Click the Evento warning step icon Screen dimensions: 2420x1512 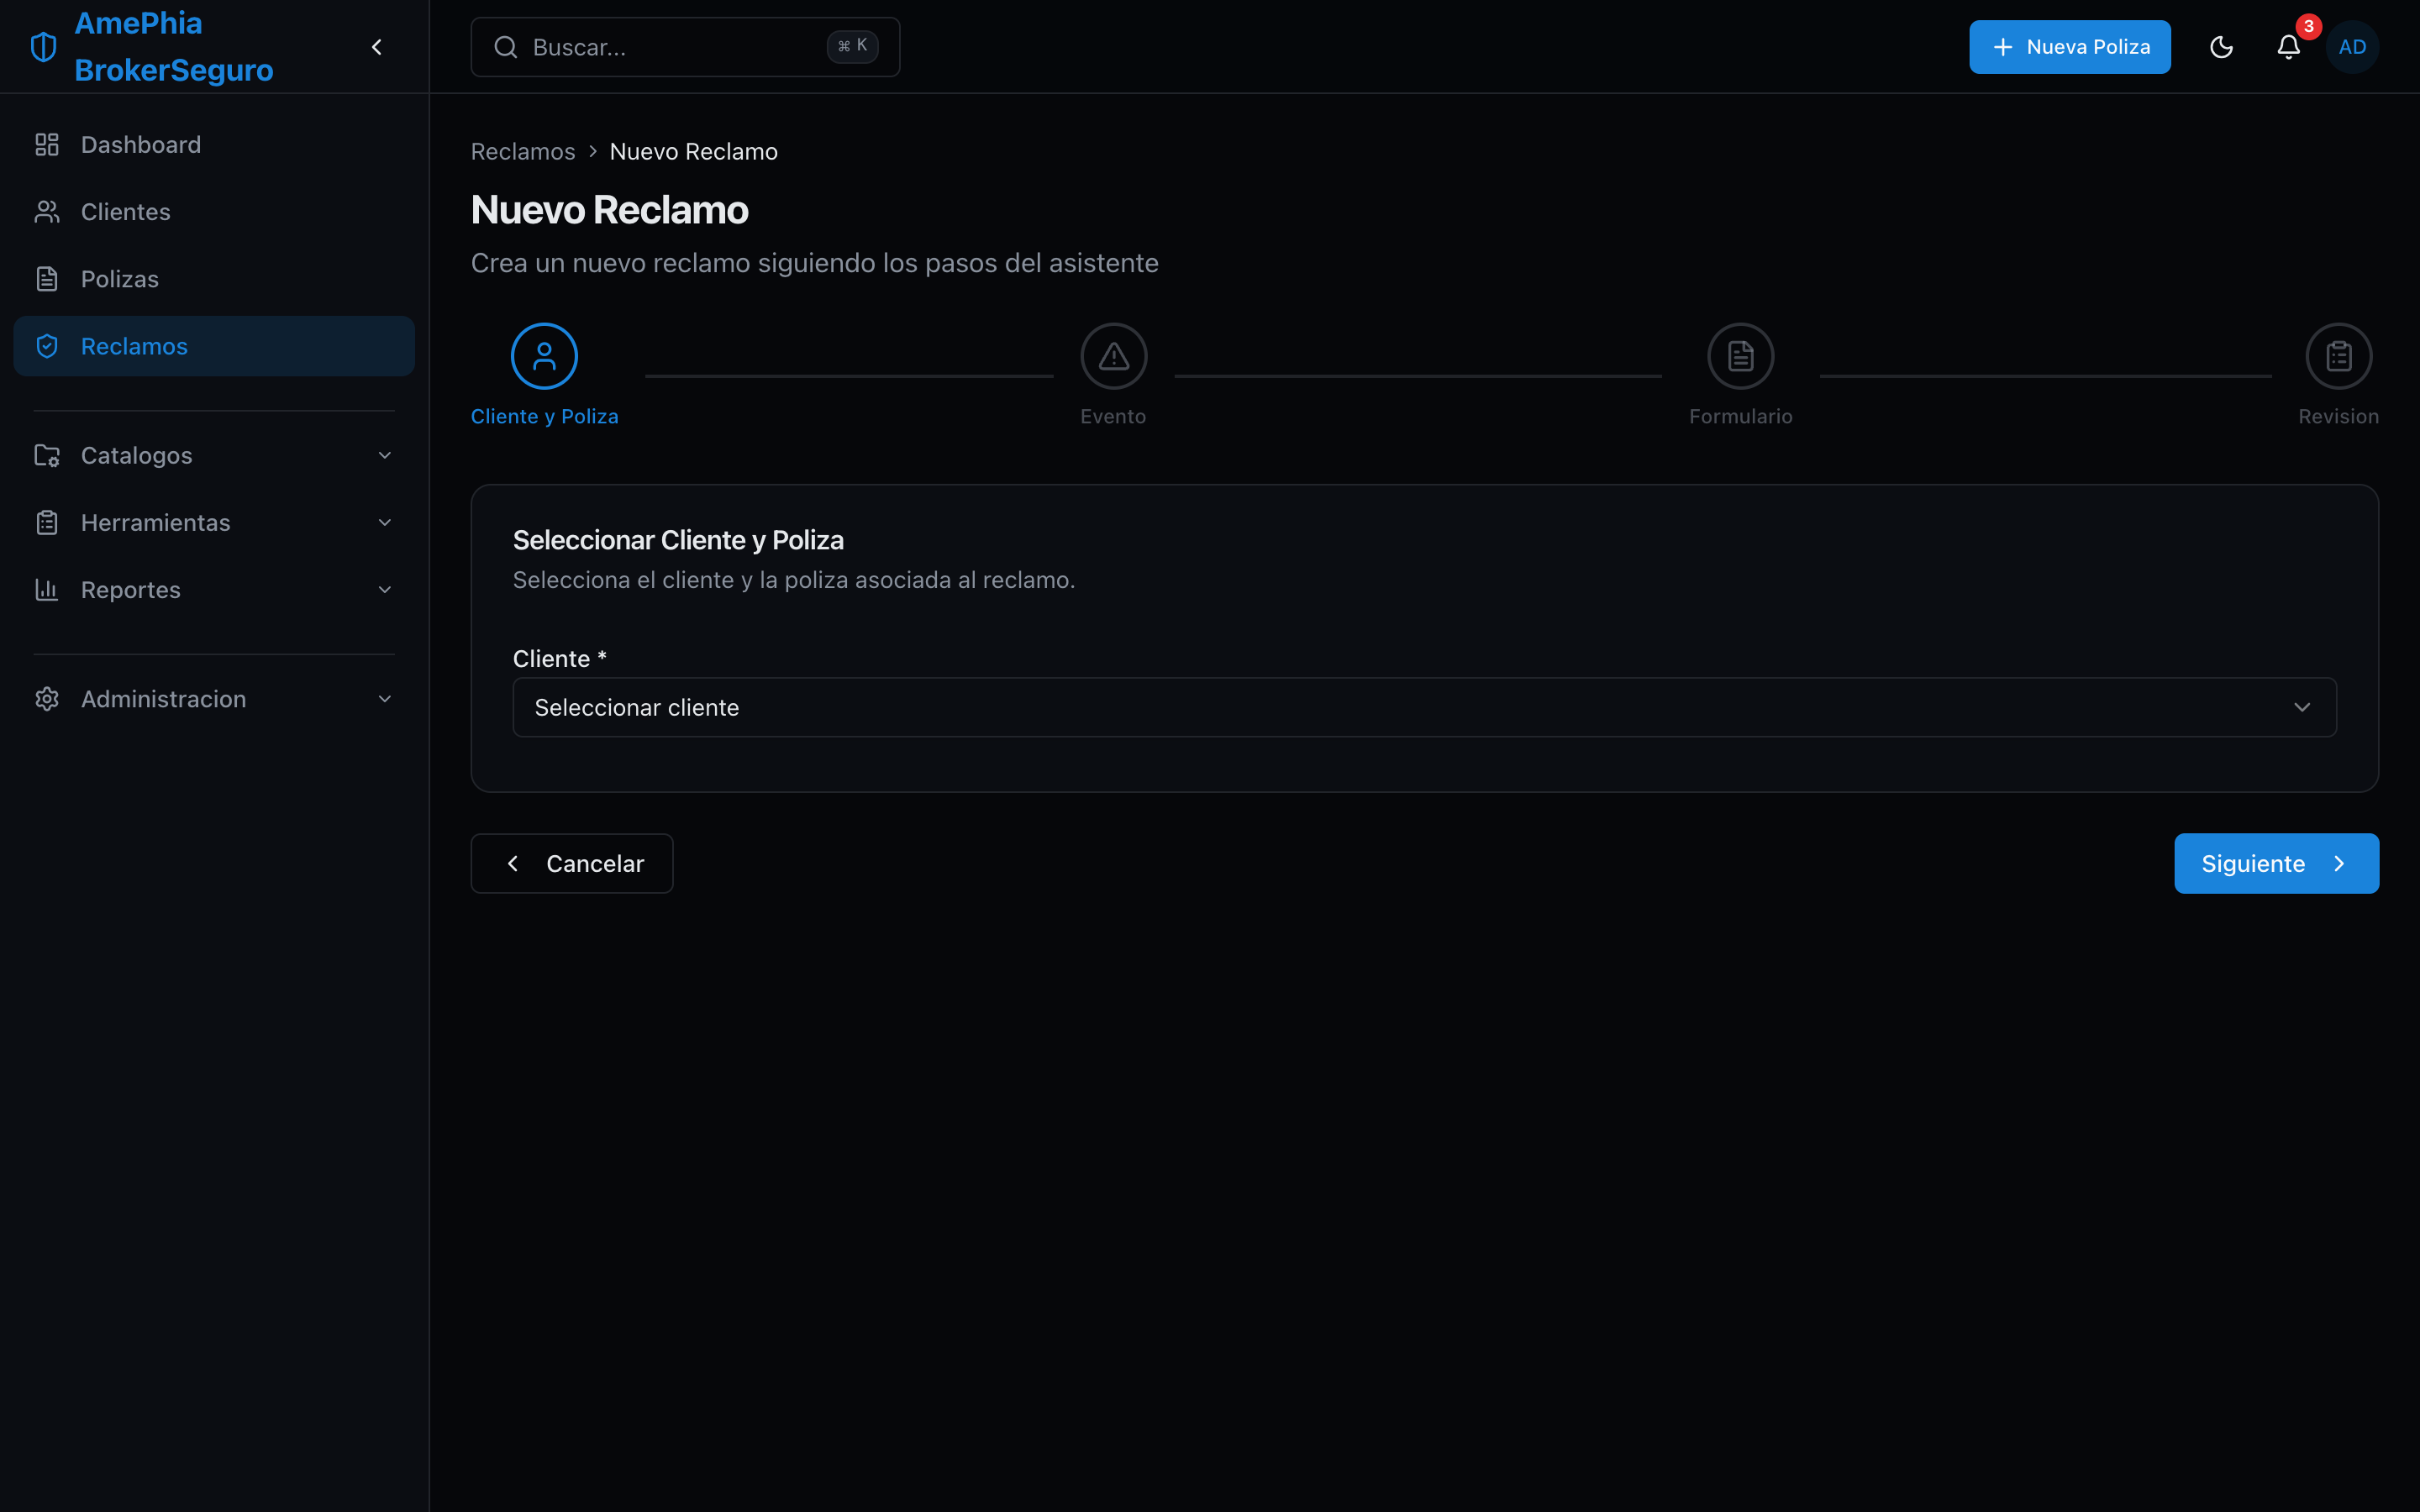tap(1113, 356)
